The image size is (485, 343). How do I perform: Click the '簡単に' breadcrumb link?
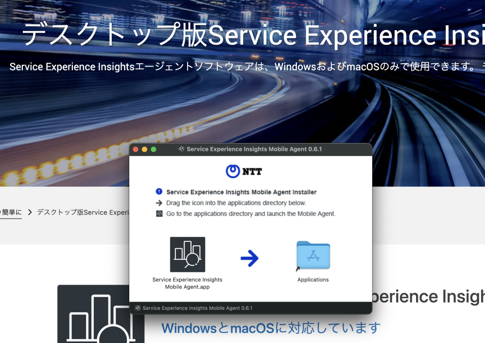click(x=11, y=212)
